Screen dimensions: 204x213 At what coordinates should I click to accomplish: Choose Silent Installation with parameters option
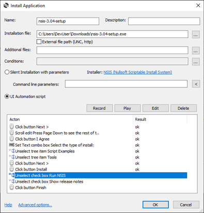pyautogui.click(x=7, y=72)
